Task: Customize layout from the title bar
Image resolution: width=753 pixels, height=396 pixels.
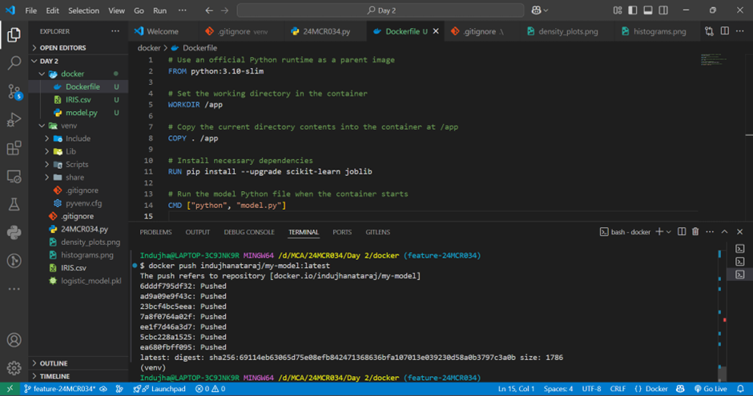Action: [618, 10]
